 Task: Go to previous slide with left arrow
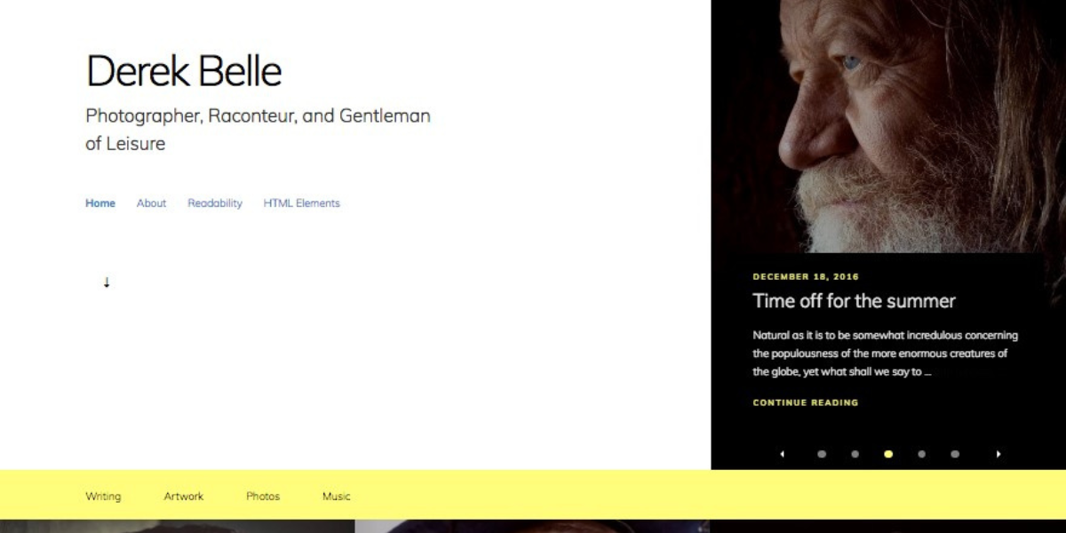782,454
